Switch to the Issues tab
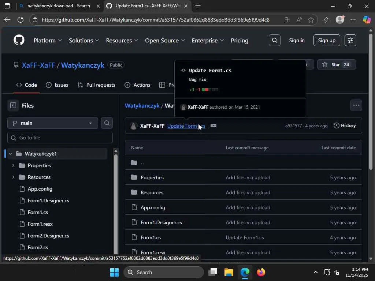 tap(57, 85)
